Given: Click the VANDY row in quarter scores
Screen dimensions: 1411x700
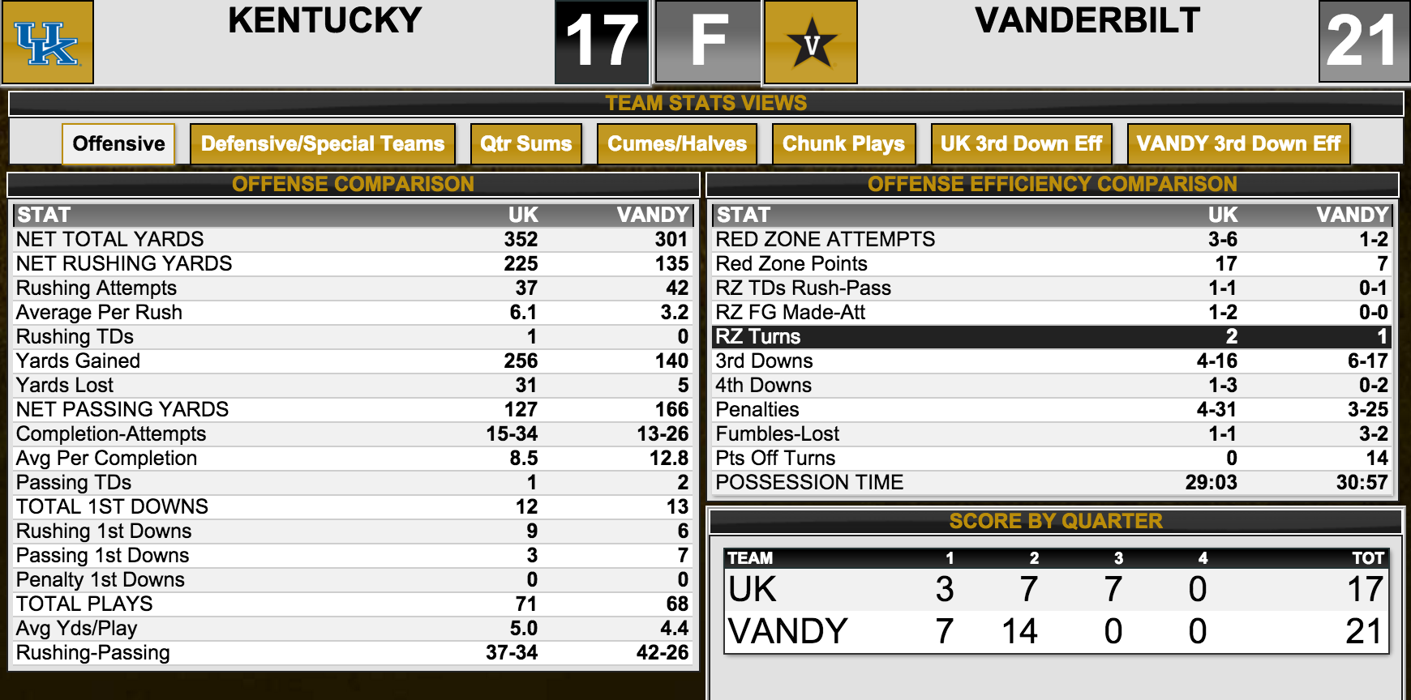Looking at the screenshot, I should pyautogui.click(x=1057, y=631).
